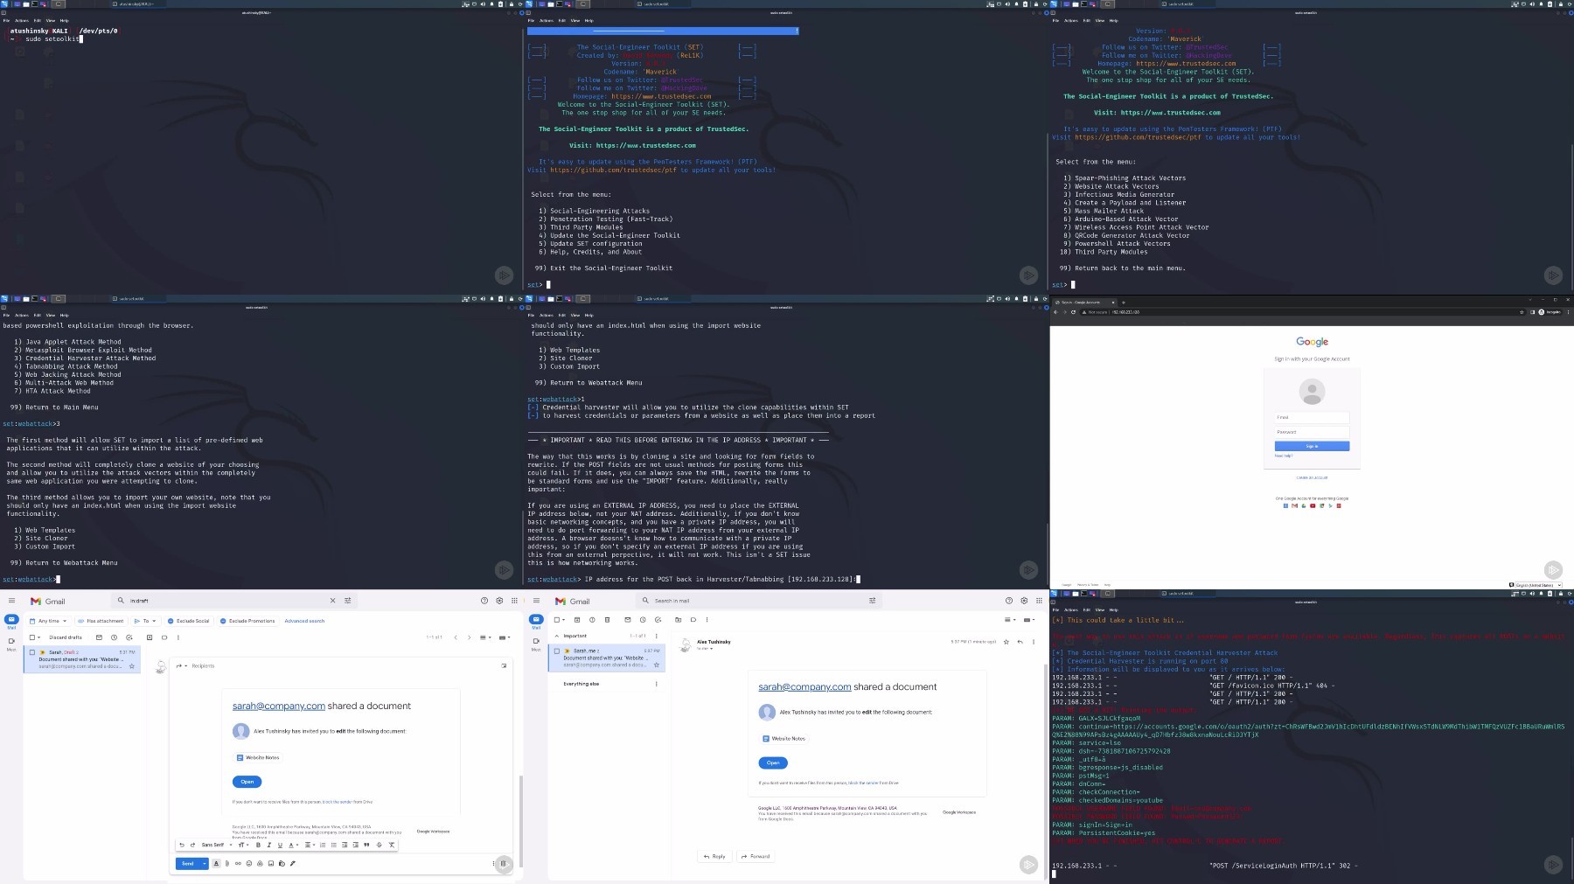Undo last edit in draft formatting bar
Image resolution: width=1574 pixels, height=884 pixels.
point(182,845)
